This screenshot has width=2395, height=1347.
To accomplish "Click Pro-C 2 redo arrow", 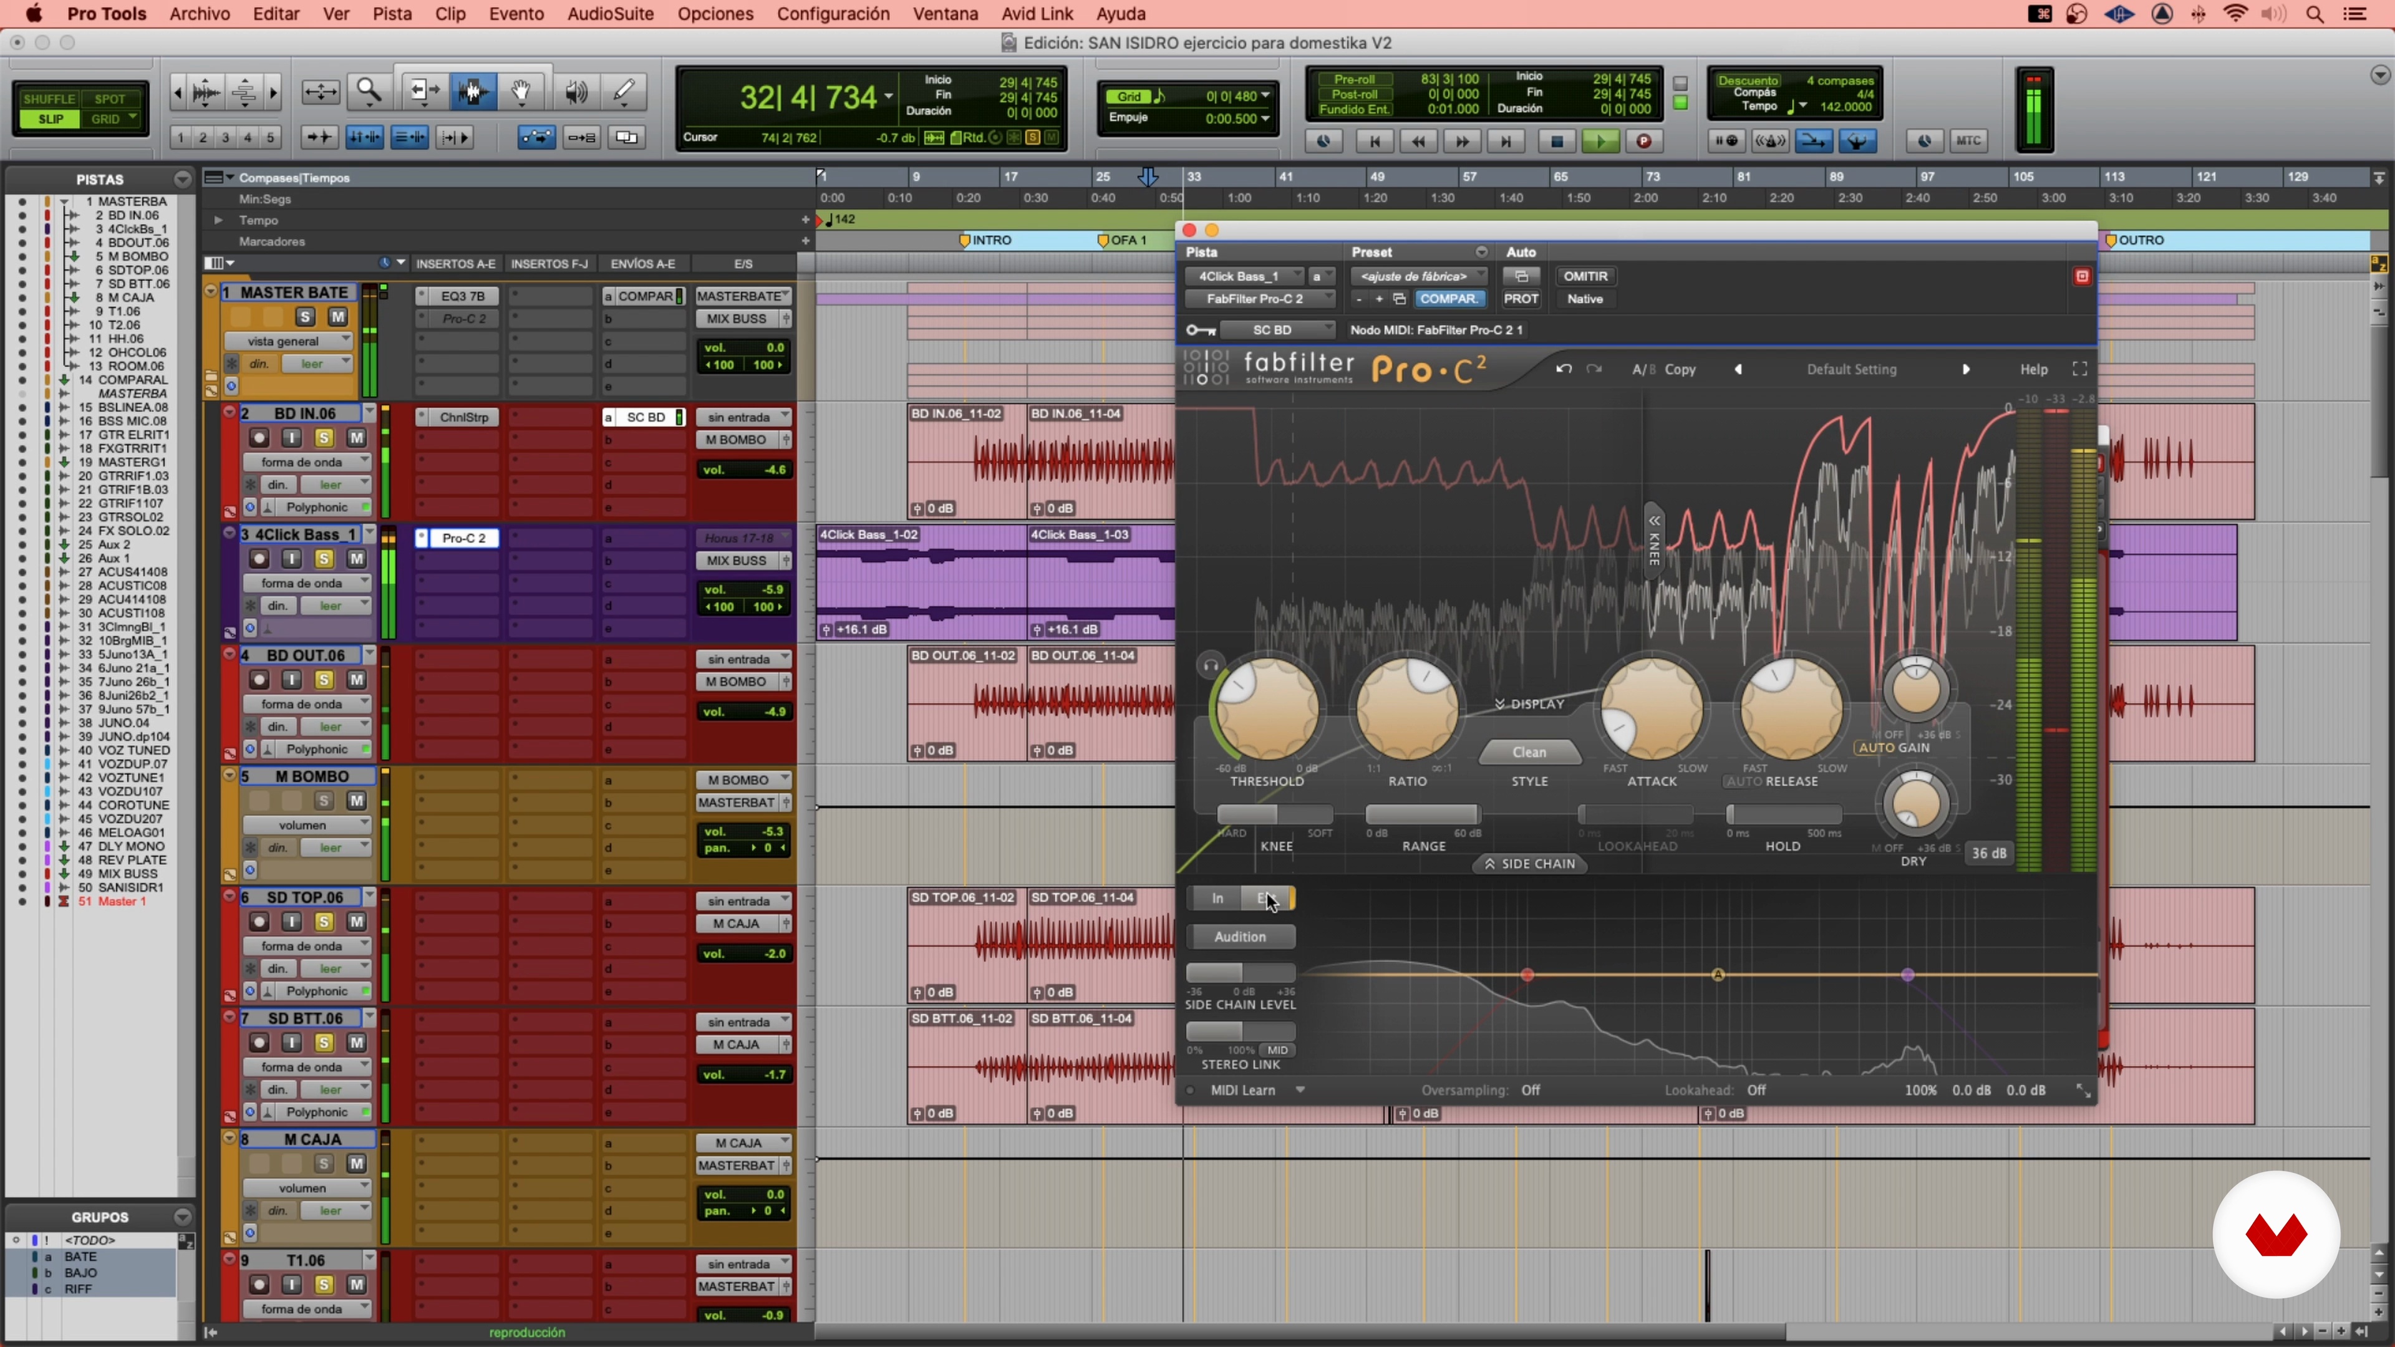I will 1595,369.
